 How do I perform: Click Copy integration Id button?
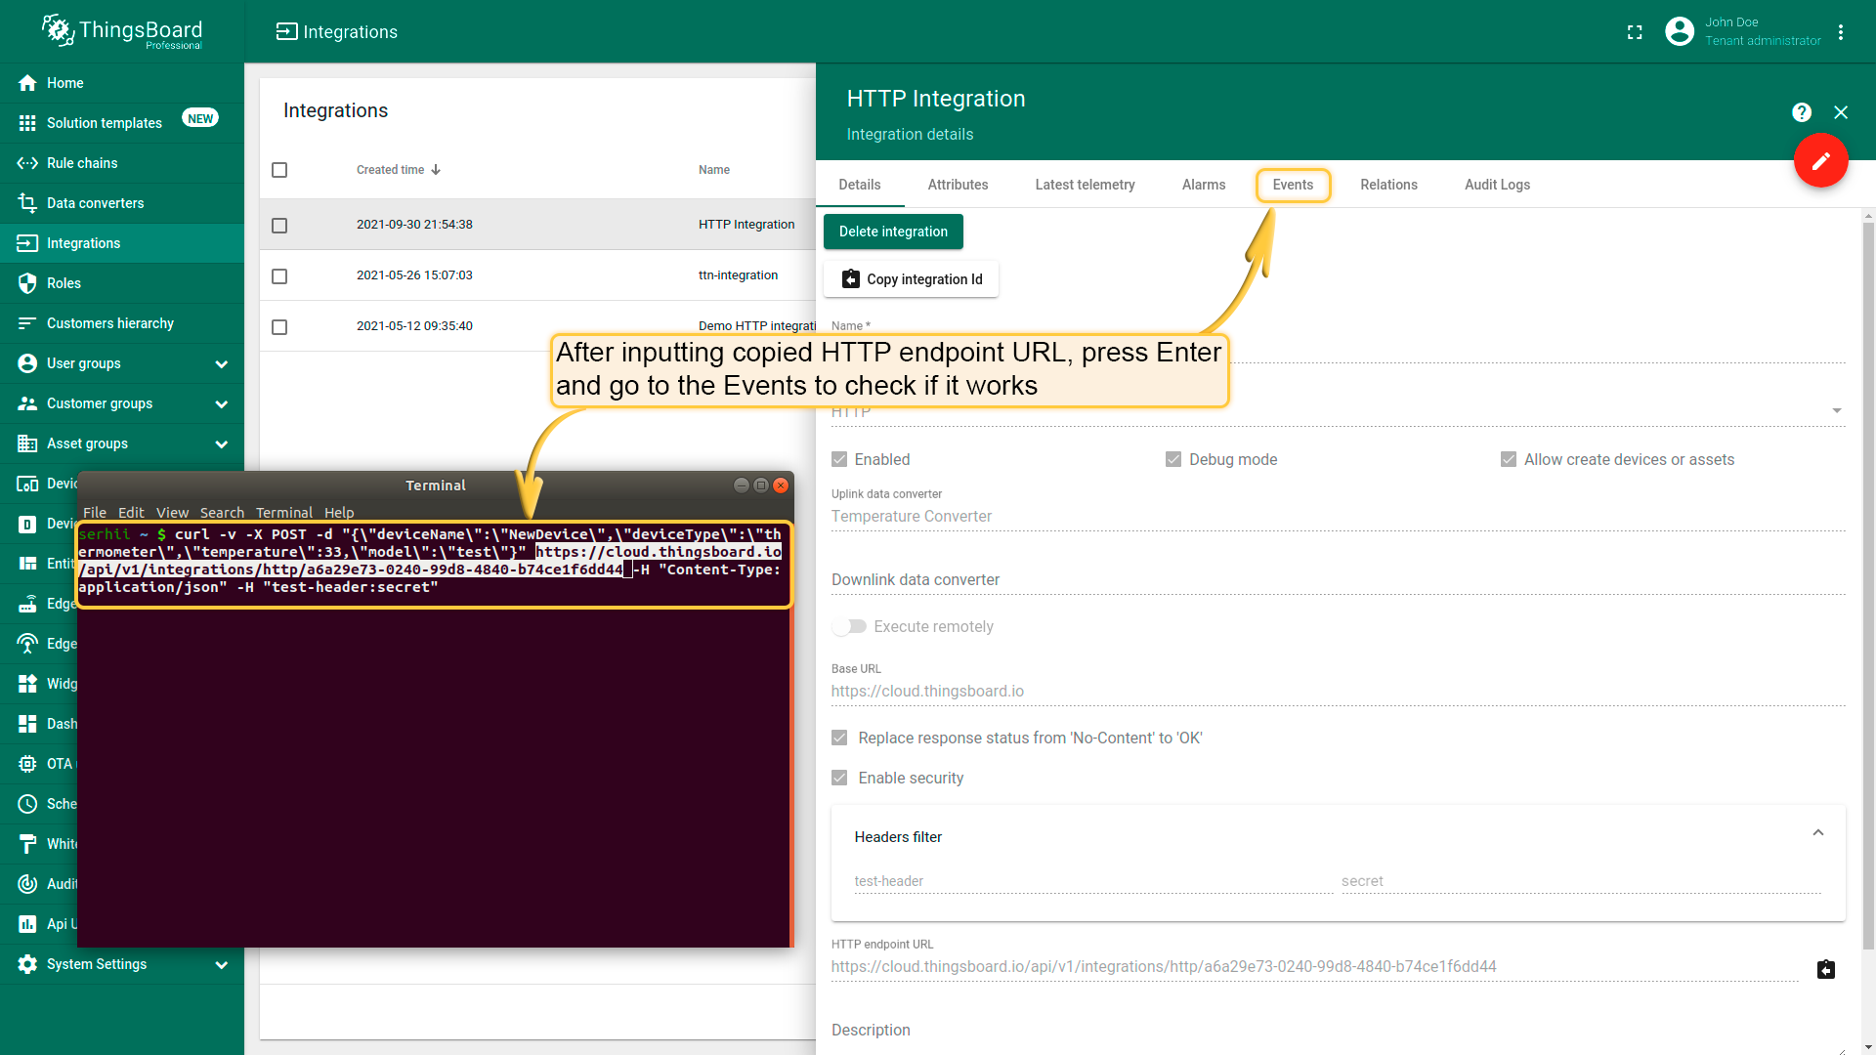click(911, 279)
